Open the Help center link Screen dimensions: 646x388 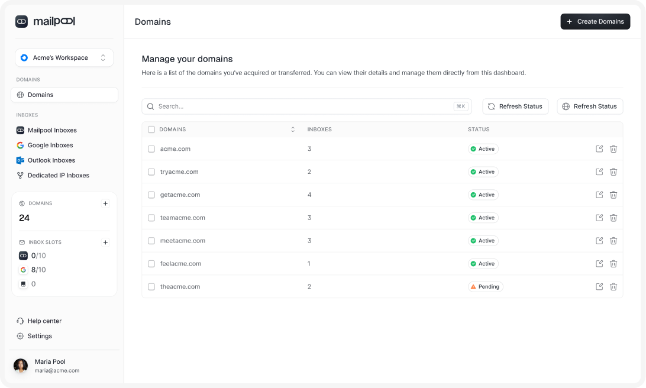[x=44, y=321]
